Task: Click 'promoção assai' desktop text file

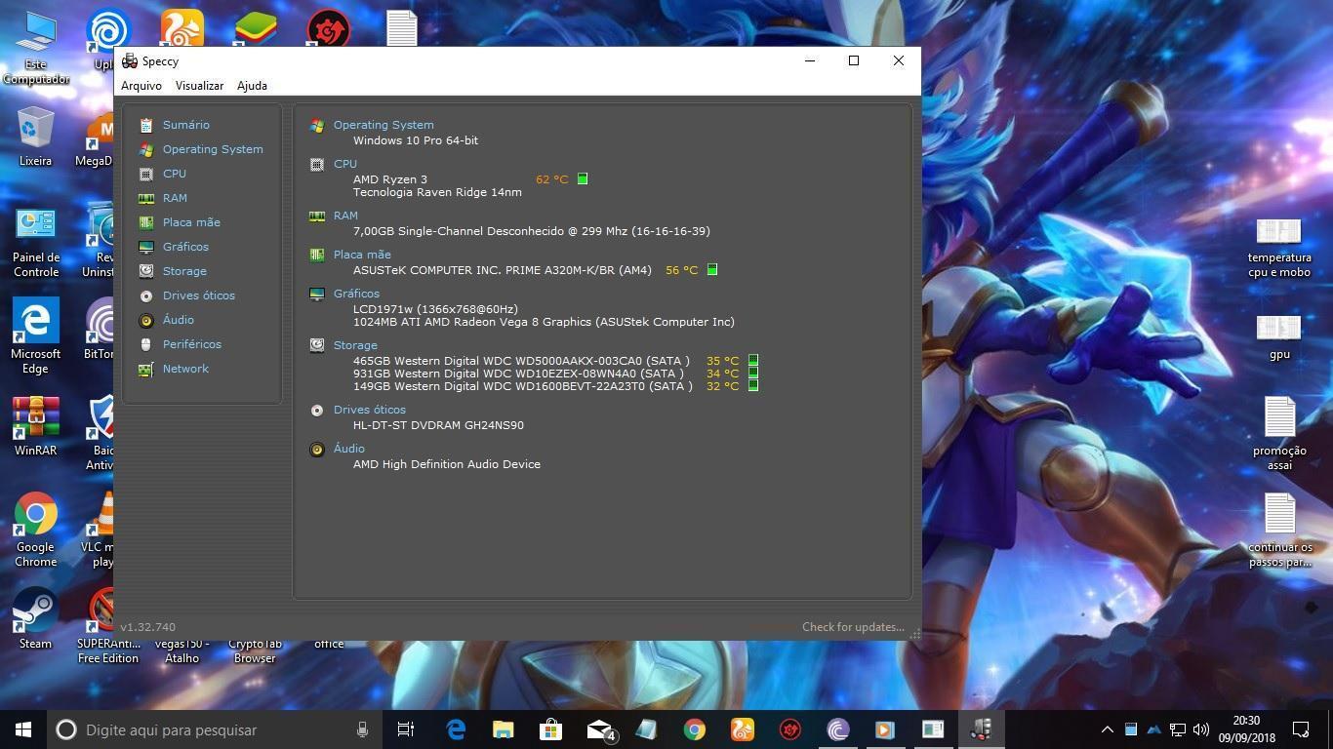Action: [x=1279, y=434]
